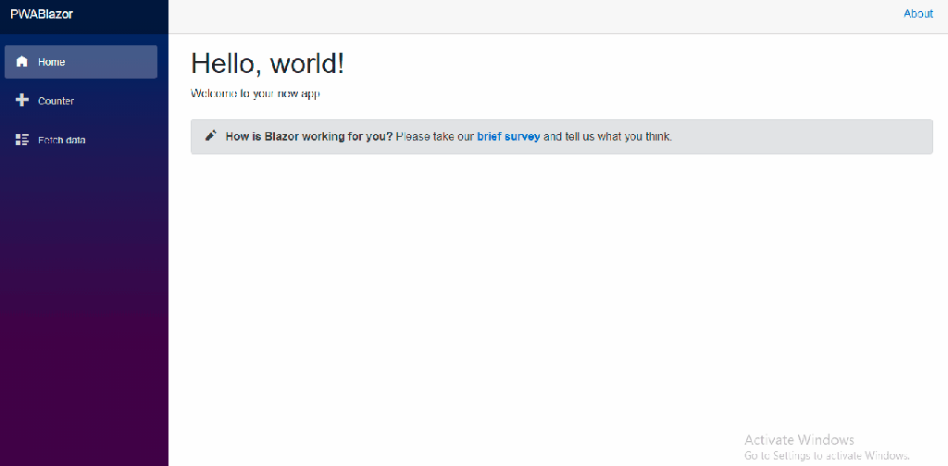This screenshot has width=948, height=466.
Task: Click the Go to Settings watermark text
Action: pos(827,456)
